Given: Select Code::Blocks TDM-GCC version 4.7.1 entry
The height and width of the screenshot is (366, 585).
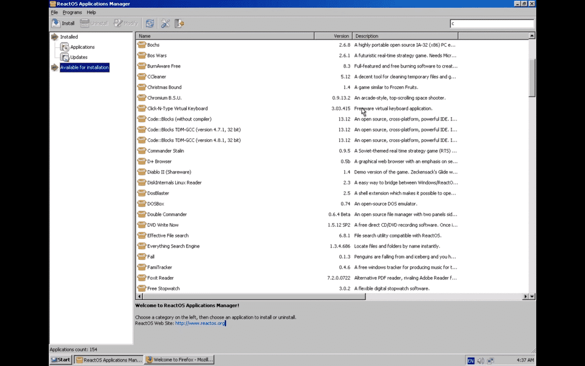Looking at the screenshot, I should [194, 130].
